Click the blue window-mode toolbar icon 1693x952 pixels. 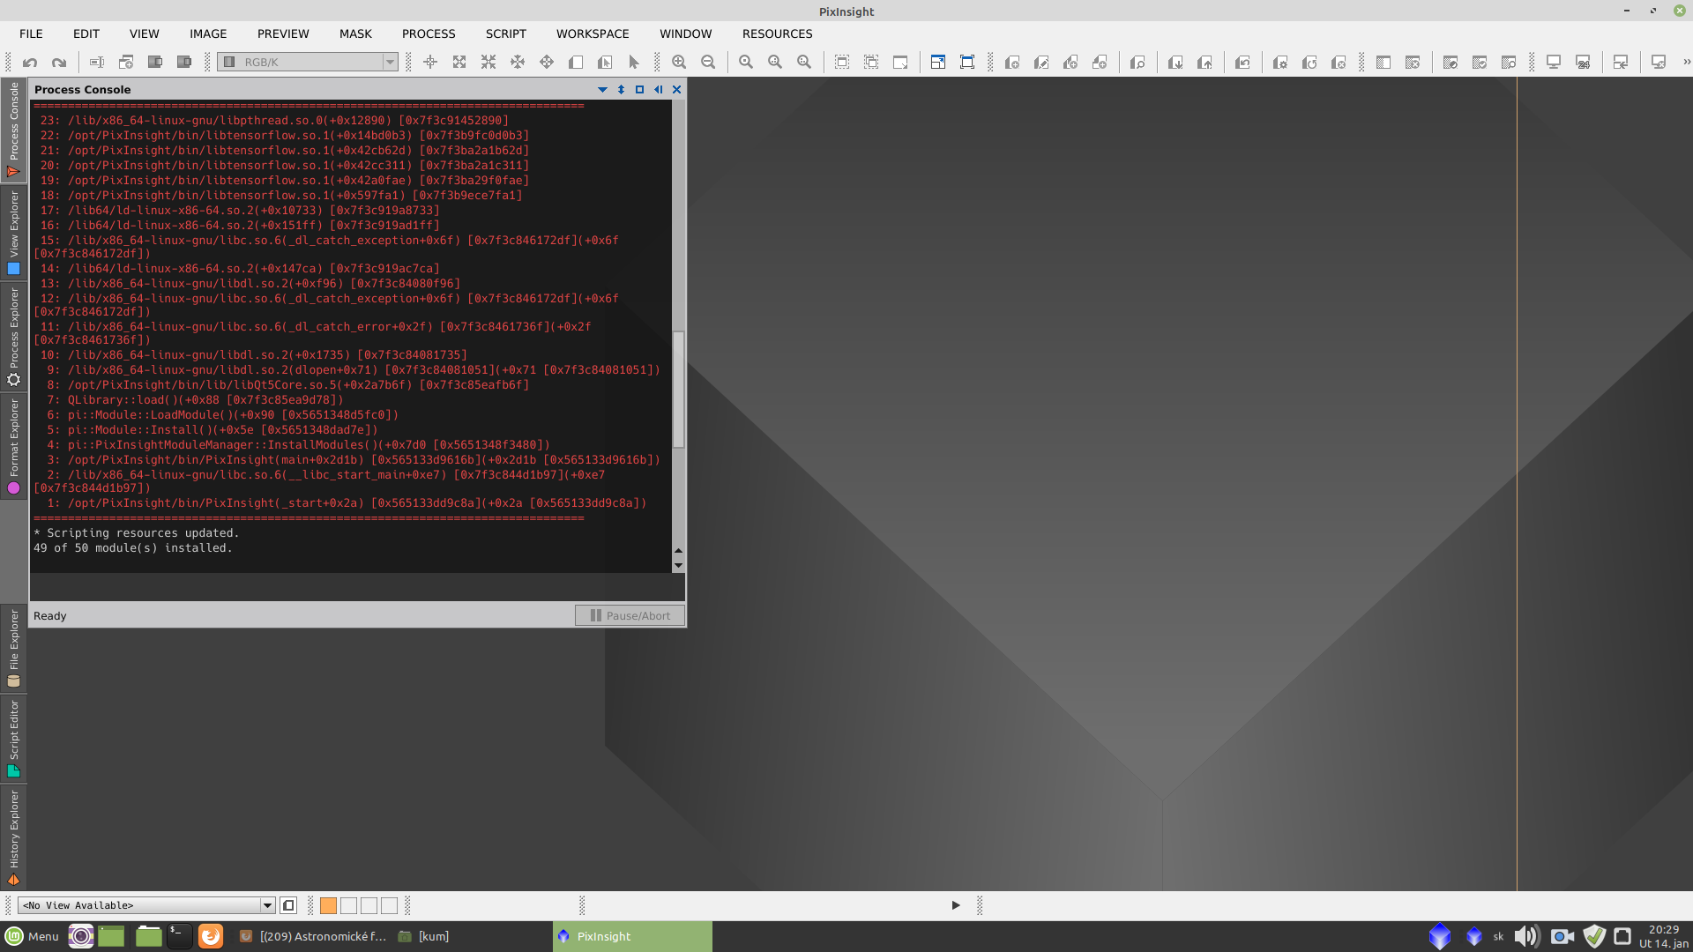(x=938, y=63)
